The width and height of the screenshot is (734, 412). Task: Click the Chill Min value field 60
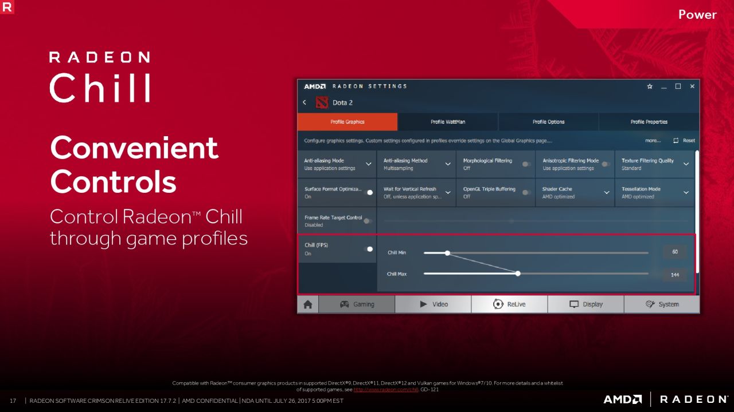point(675,252)
